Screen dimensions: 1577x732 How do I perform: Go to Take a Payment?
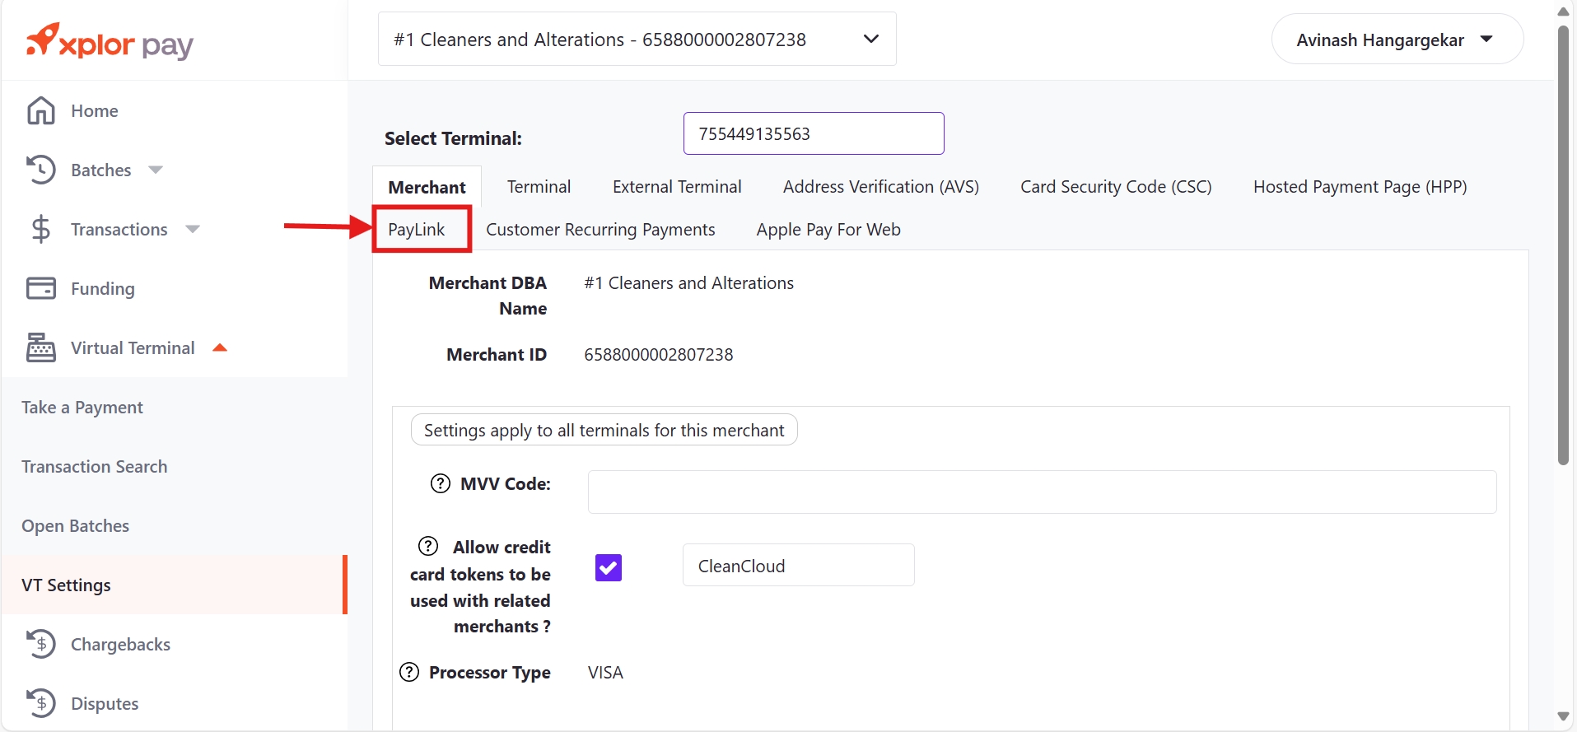click(82, 408)
